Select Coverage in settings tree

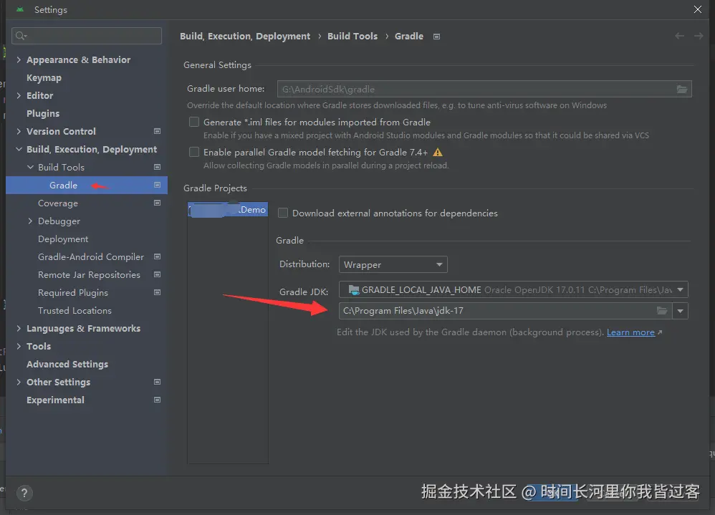(x=58, y=203)
